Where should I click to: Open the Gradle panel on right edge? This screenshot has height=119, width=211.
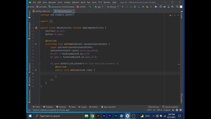182,15
